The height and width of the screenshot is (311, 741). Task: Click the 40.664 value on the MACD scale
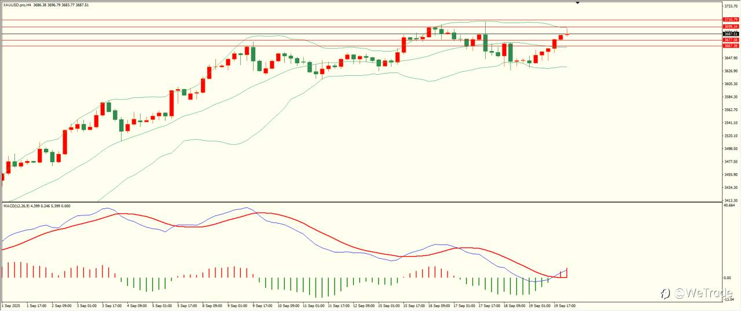click(730, 206)
